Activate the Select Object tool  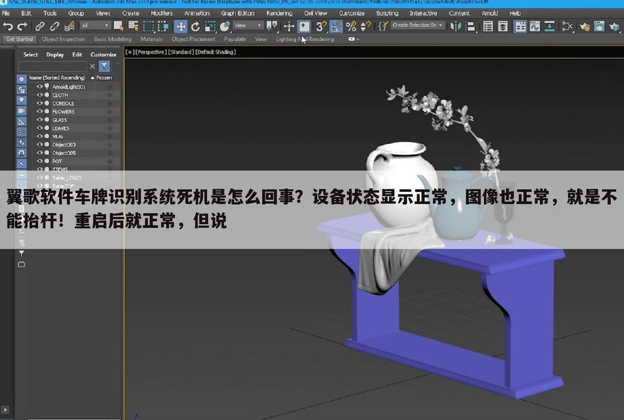[119, 27]
